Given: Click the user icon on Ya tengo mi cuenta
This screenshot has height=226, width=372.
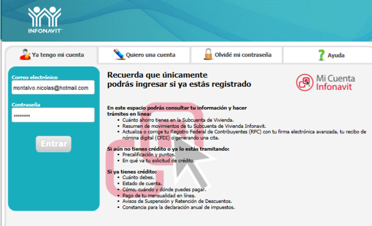Looking at the screenshot, I should point(25,55).
